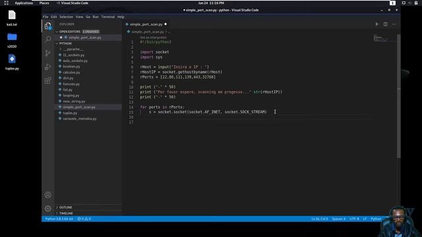Open kali.txt file on the desktop
This screenshot has width=422, height=237.
pos(12,18)
